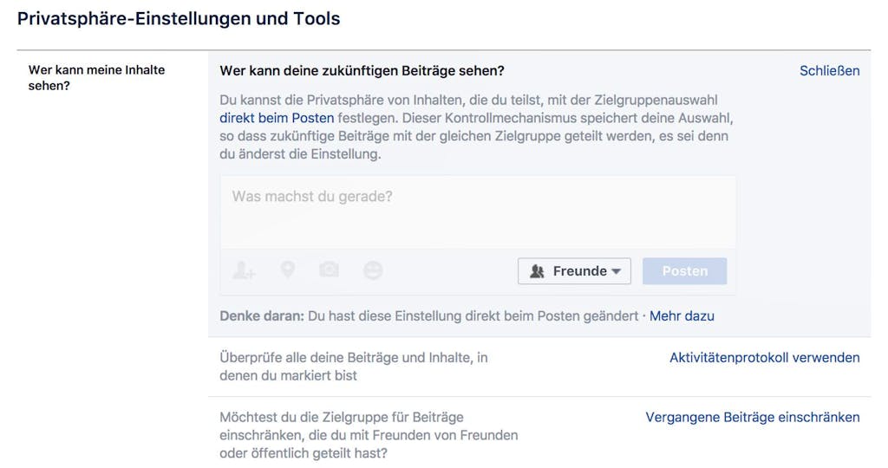Focus the 'Was machst du gerade?' field
This screenshot has width=888, height=468.
click(478, 212)
